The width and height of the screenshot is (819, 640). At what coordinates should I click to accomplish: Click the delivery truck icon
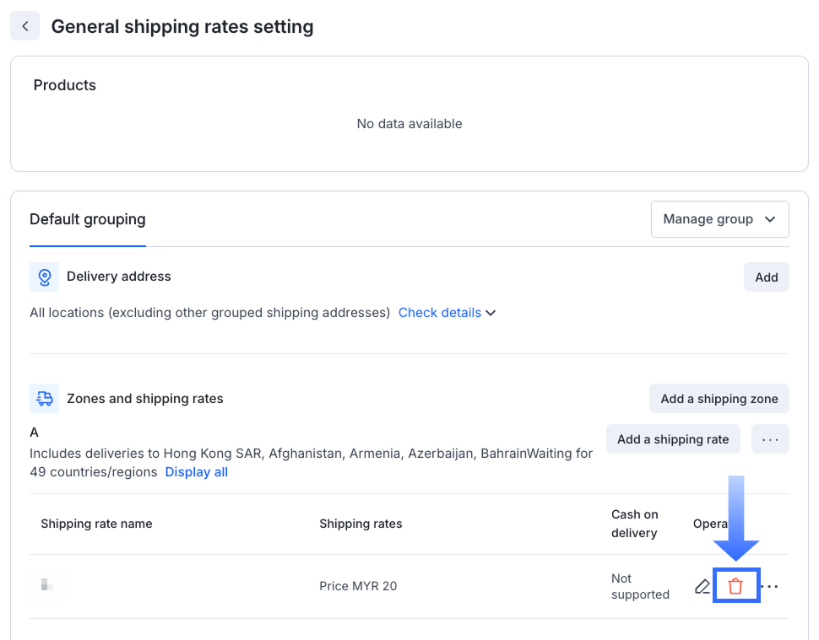(45, 399)
